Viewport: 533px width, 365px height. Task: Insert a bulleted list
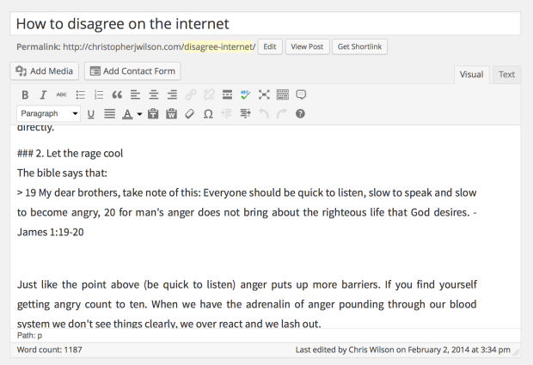pyautogui.click(x=80, y=94)
